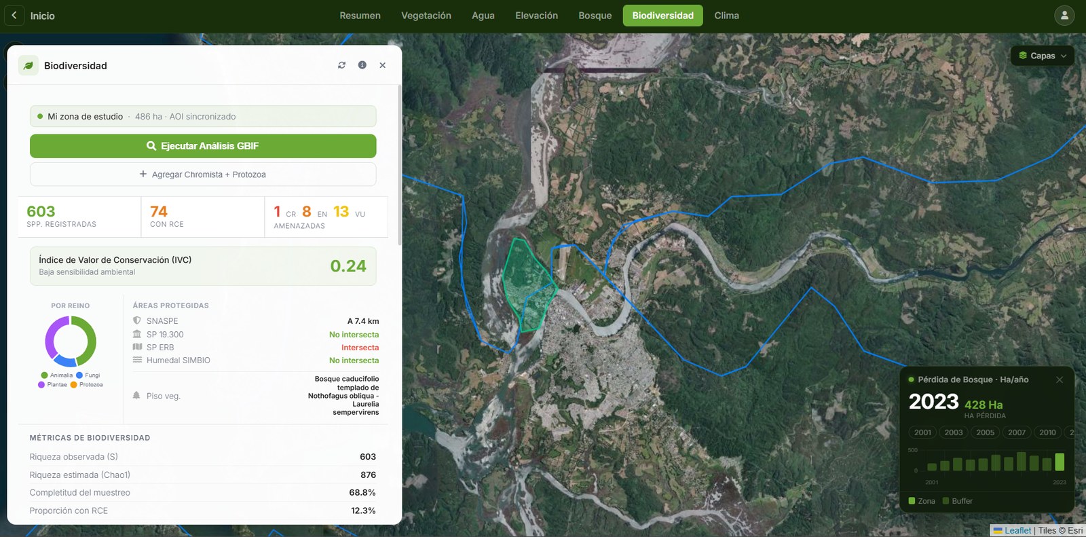Screen dimensions: 1086x537
Task: Expand Agregar Chromista + Protozoa option
Action: coord(203,174)
